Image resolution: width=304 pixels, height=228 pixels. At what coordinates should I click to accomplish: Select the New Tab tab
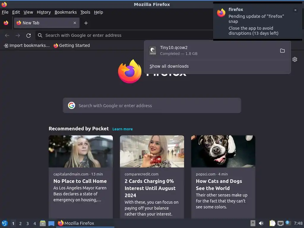click(x=47, y=23)
